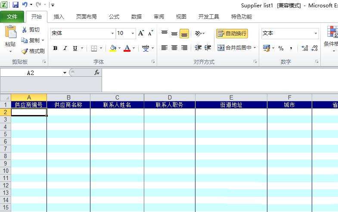Open the Excel application icon menu
Image resolution: width=338 pixels, height=212 pixels.
[4, 5]
